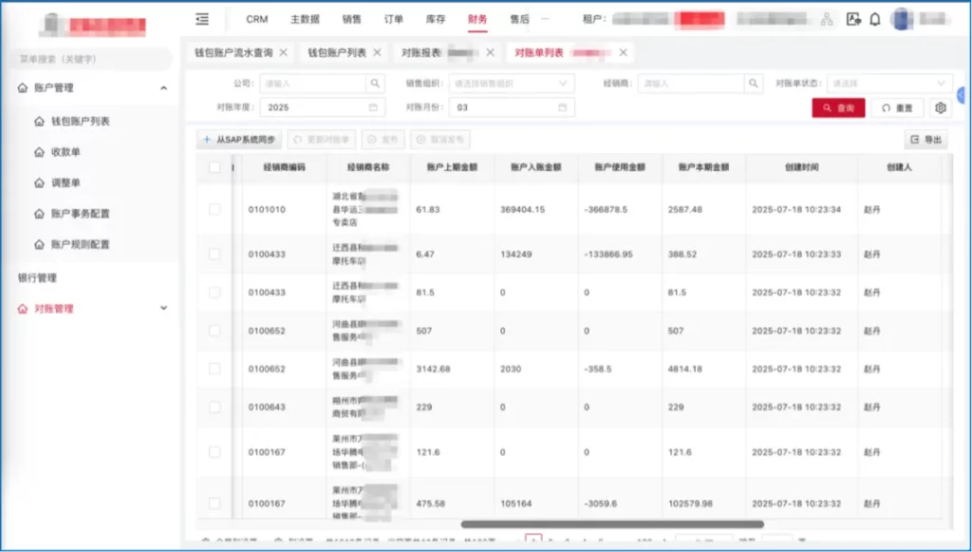Click the 取消发布 button
Screen dimensions: 972x552
click(440, 140)
